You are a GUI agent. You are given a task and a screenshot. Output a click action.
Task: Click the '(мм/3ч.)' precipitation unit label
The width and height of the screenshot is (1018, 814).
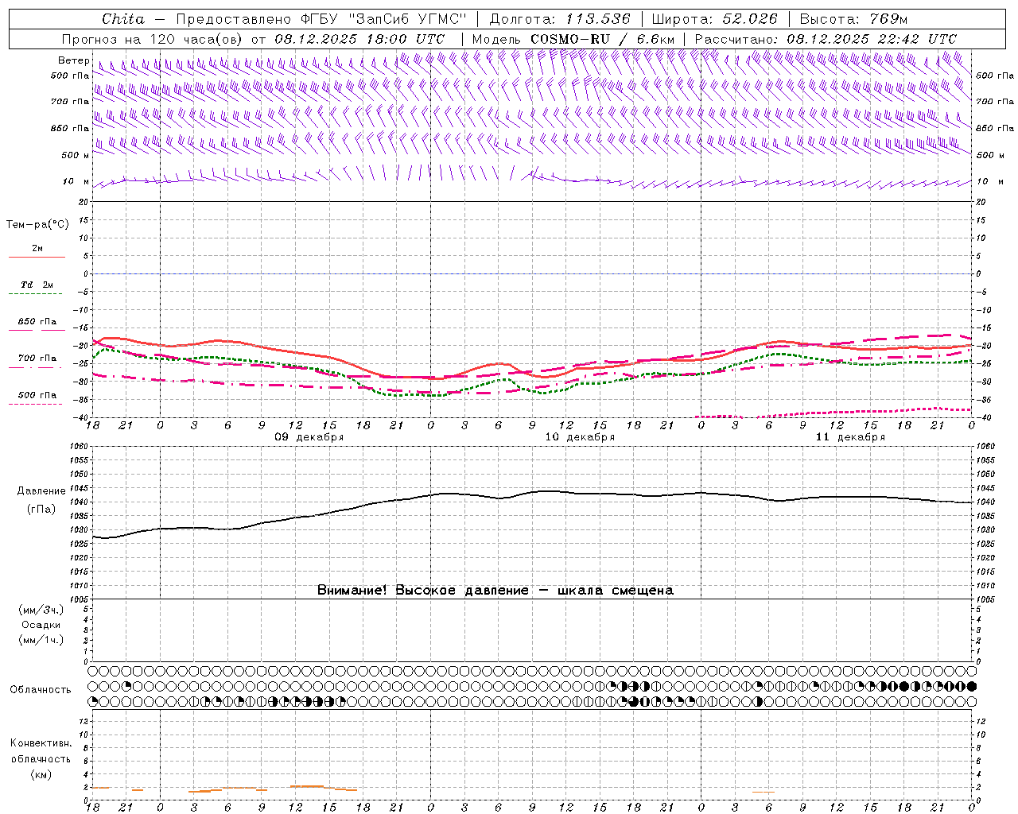(41, 610)
